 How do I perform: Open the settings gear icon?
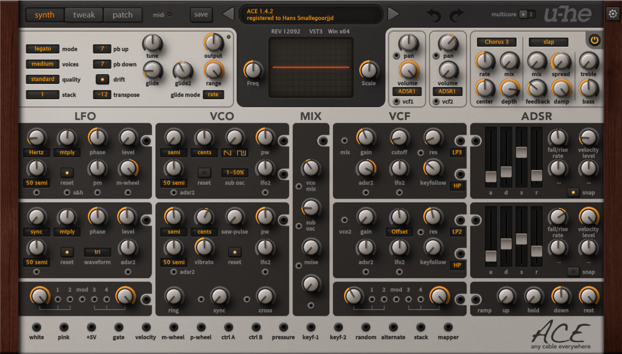(x=612, y=14)
